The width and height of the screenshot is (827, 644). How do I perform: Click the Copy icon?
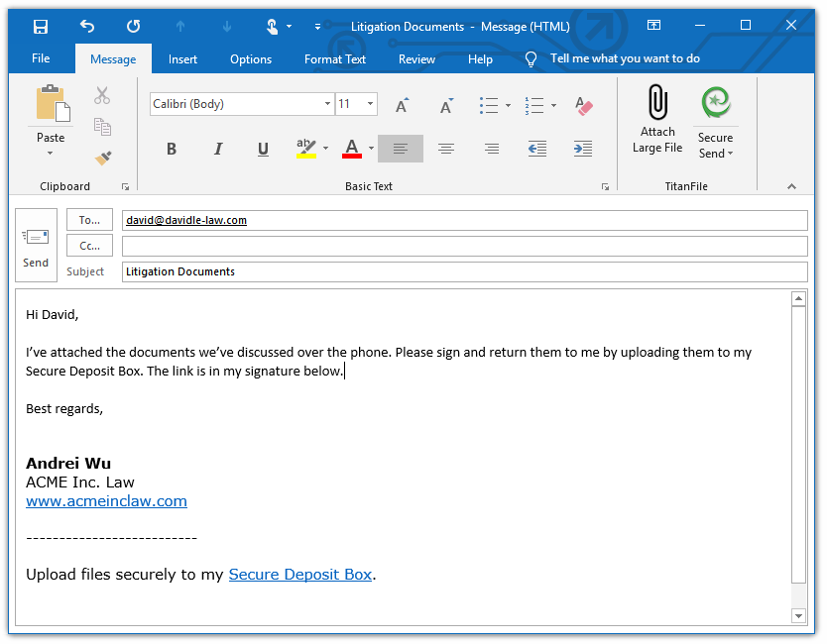tap(102, 127)
